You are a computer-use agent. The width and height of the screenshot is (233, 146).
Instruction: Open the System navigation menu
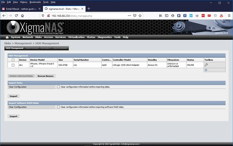pyautogui.click(x=15, y=37)
